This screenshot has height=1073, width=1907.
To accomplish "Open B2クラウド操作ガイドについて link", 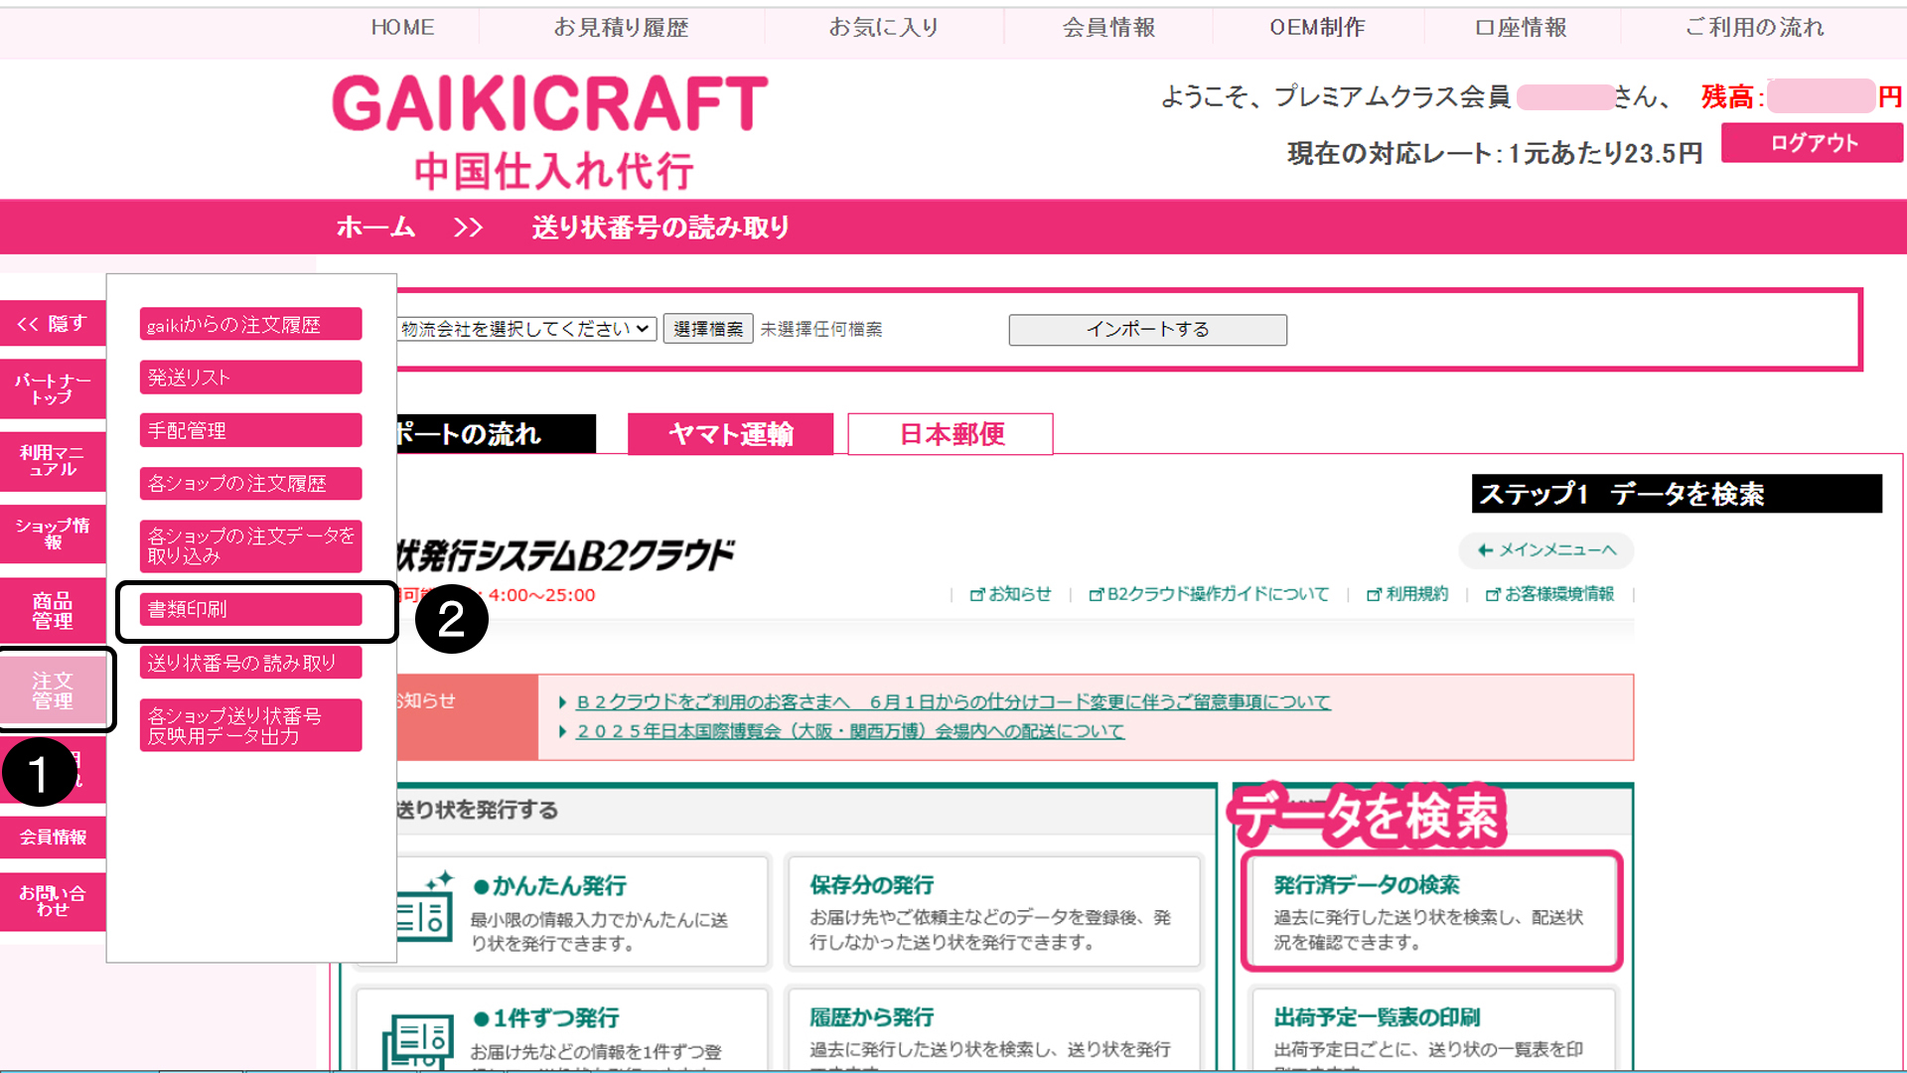I will [1209, 594].
